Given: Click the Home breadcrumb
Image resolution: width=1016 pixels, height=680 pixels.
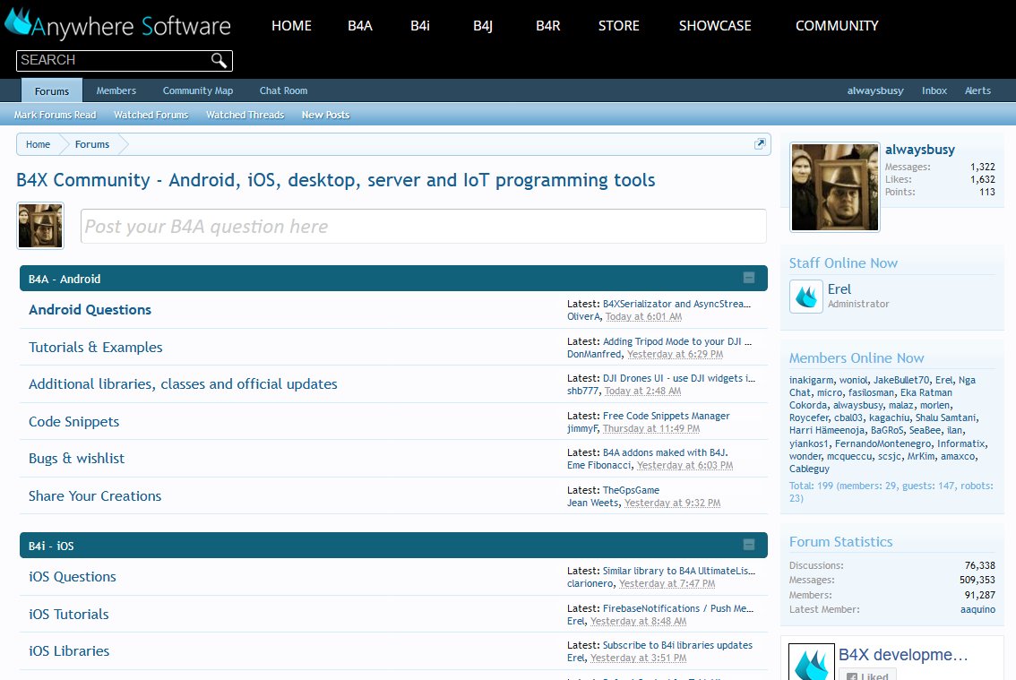Looking at the screenshot, I should pos(39,144).
